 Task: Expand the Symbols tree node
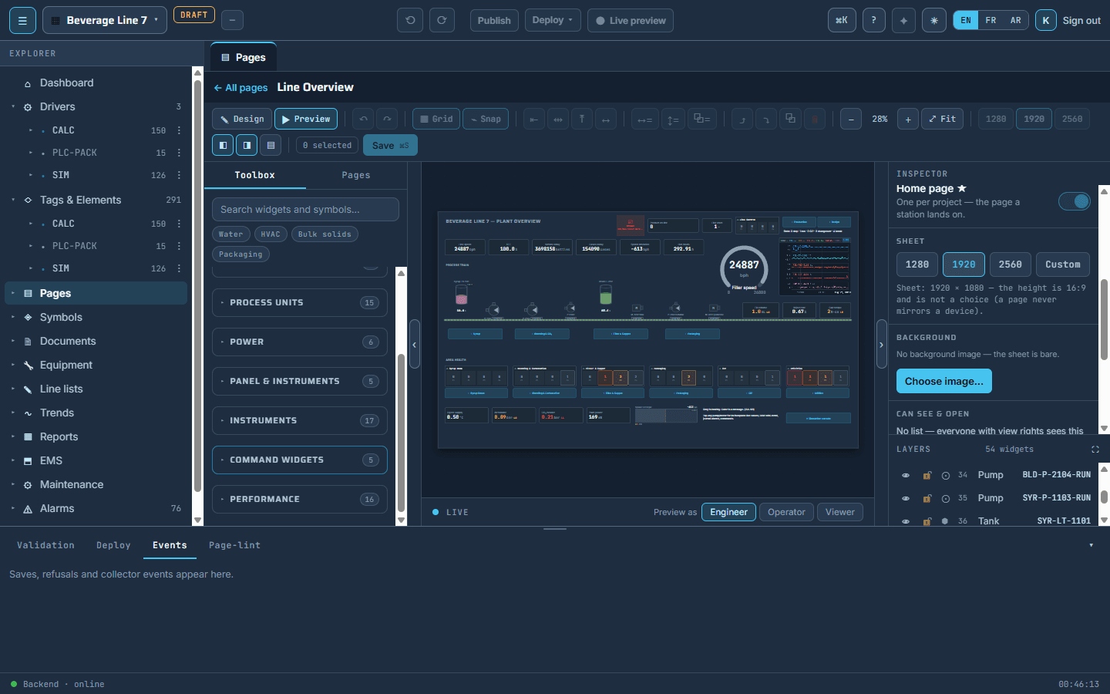click(13, 317)
